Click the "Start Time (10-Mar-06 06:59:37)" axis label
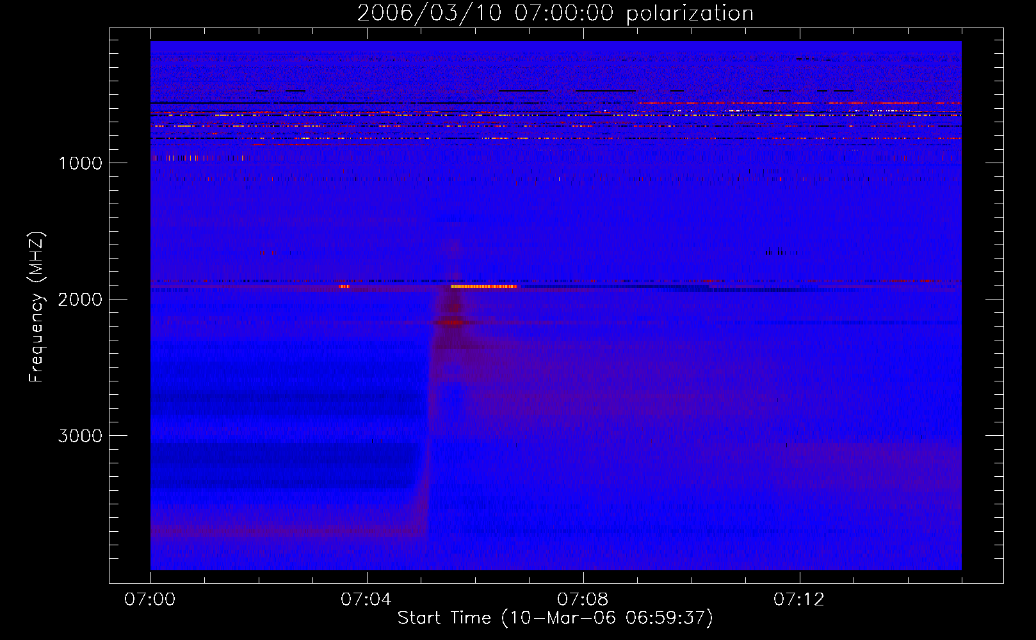The height and width of the screenshot is (640, 1036). coord(555,618)
